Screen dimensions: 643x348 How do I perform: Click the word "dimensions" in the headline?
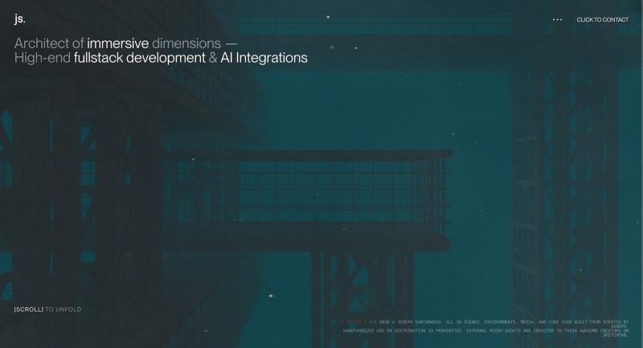pyautogui.click(x=186, y=43)
